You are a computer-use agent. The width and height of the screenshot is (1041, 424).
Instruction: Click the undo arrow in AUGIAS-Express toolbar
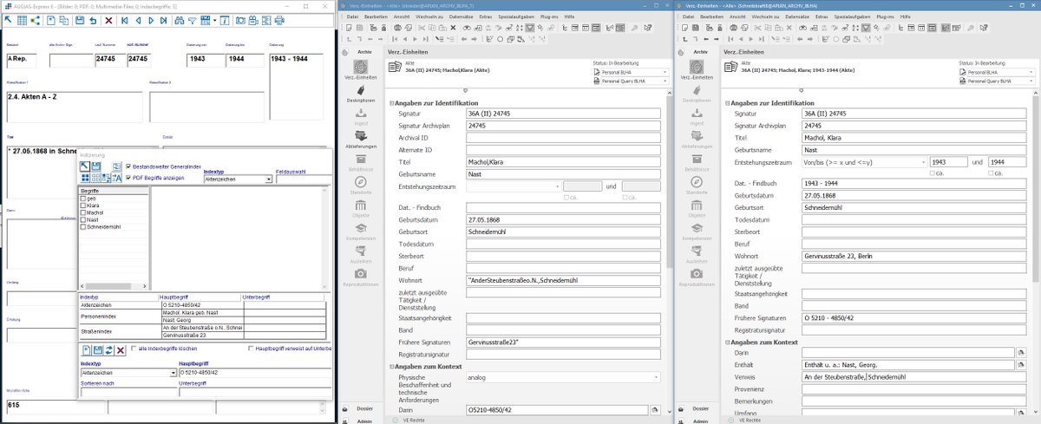(93, 20)
